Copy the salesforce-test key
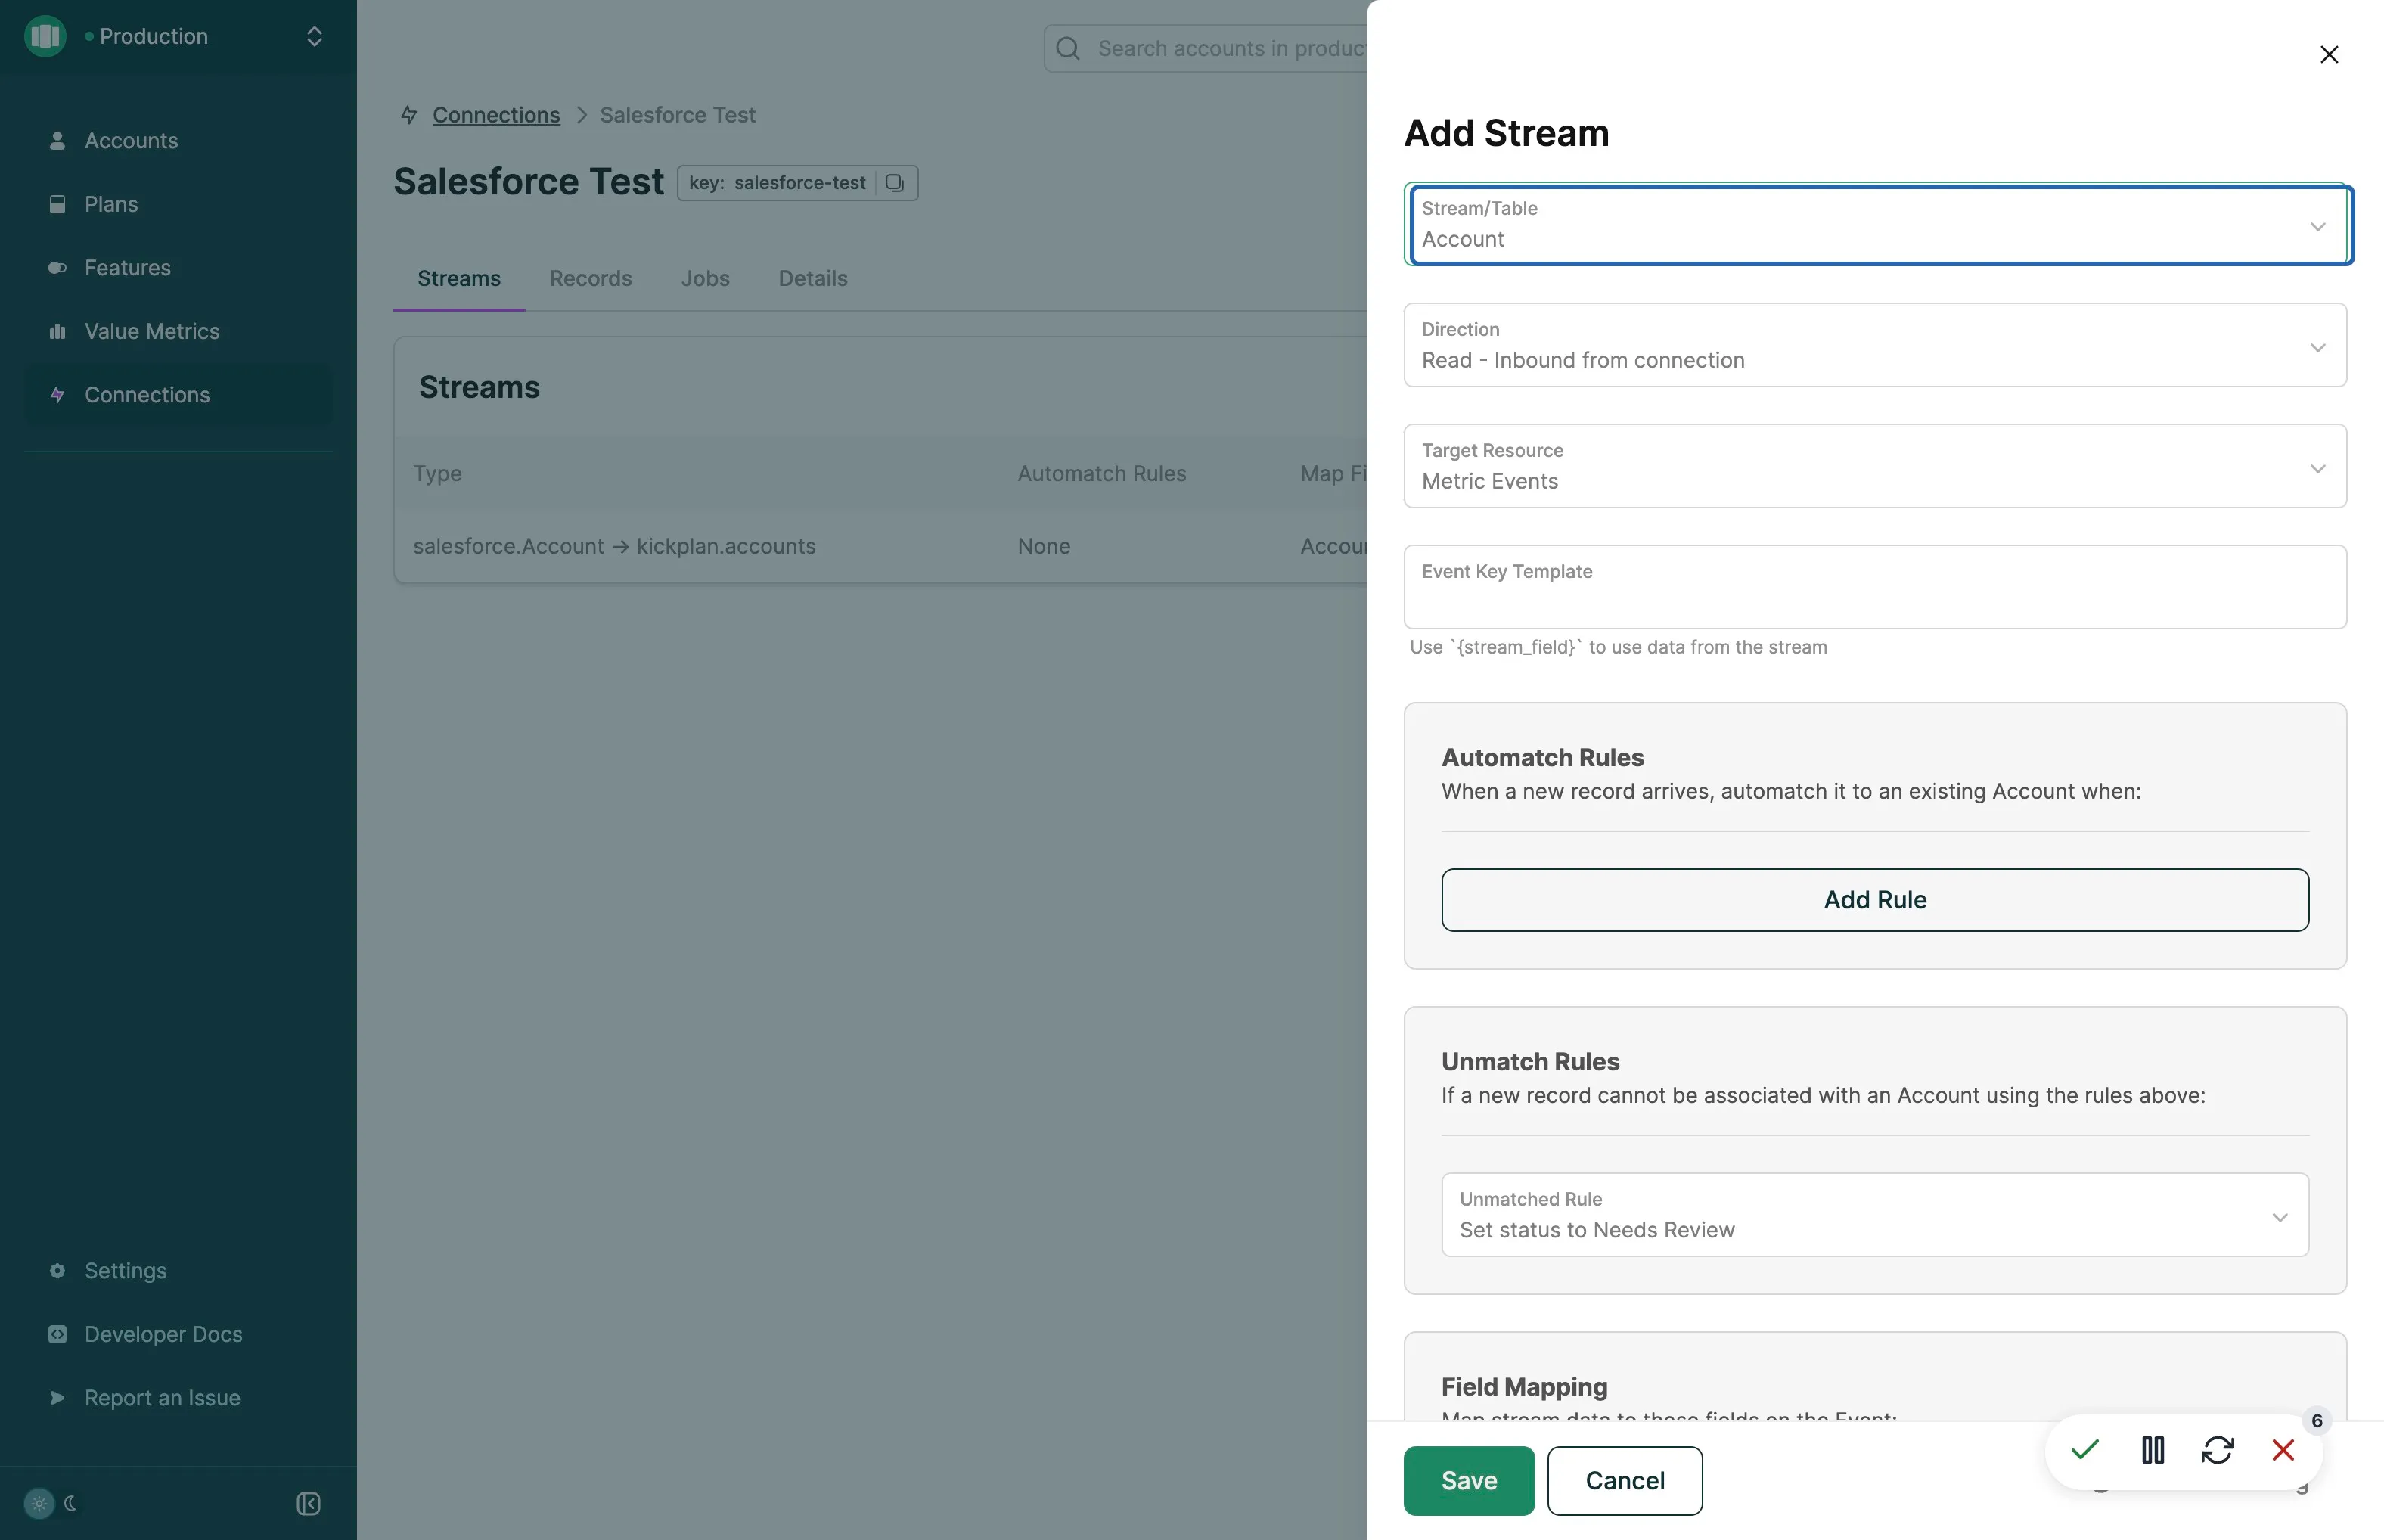Viewport: 2384px width, 1540px height. click(x=895, y=183)
